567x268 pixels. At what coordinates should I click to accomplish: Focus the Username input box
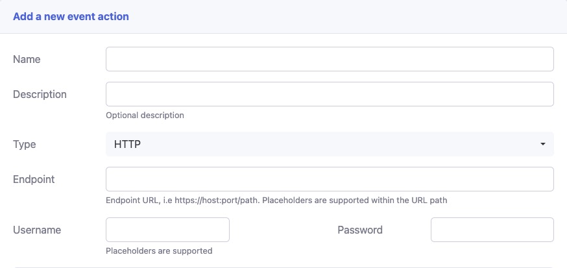tap(167, 230)
